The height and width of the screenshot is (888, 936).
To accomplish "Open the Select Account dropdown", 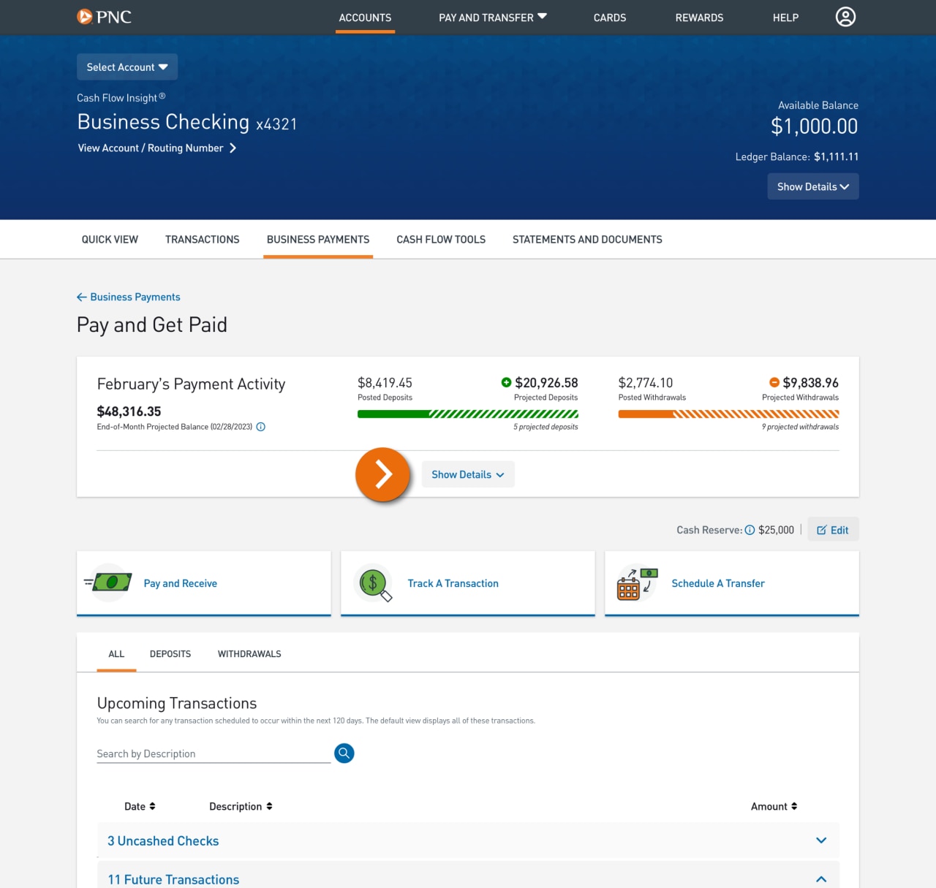I will point(127,67).
